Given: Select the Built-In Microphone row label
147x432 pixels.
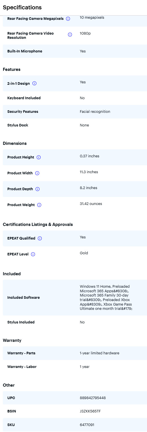Looking at the screenshot, I should 25,51.
